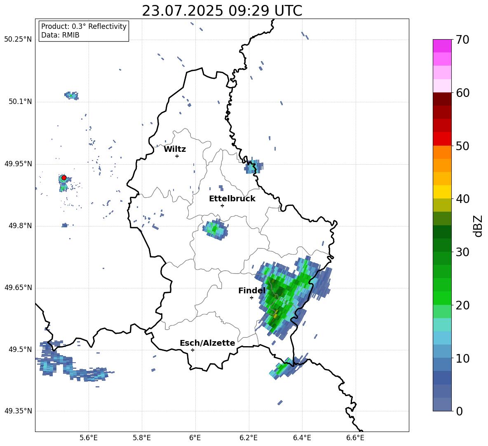Click the 49.95°N latitude label
This screenshot has height=446, width=488.
[18, 163]
